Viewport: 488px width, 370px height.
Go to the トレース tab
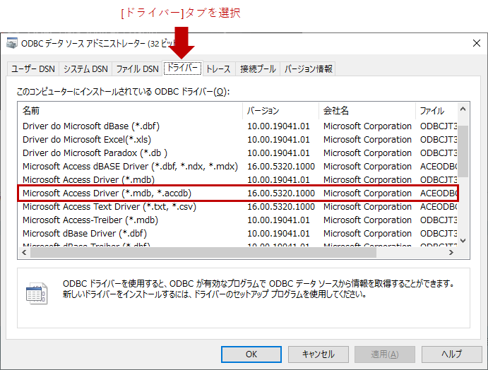(x=218, y=68)
